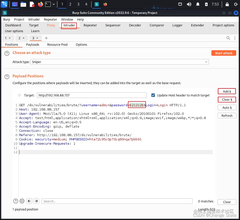Open the Decoder tab
Image resolution: width=240 pixels, height=220 pixels.
point(135,25)
